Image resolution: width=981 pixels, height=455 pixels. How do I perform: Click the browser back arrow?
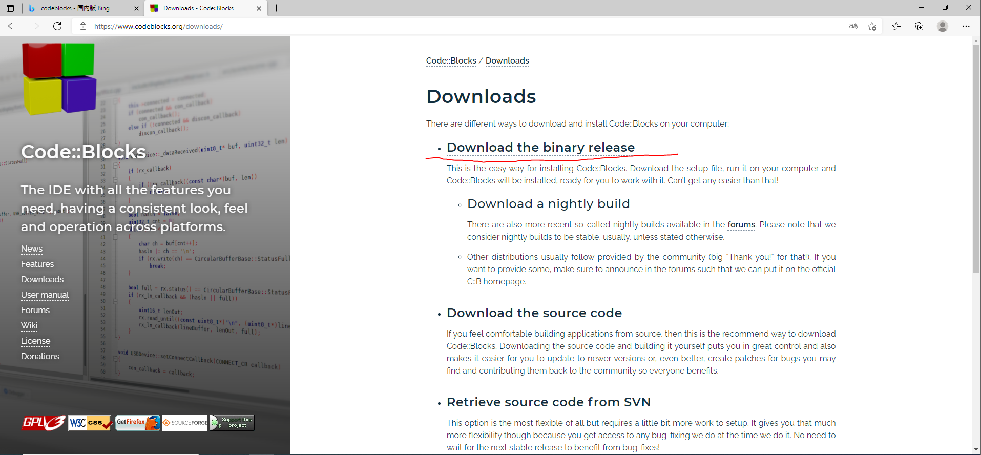12,26
